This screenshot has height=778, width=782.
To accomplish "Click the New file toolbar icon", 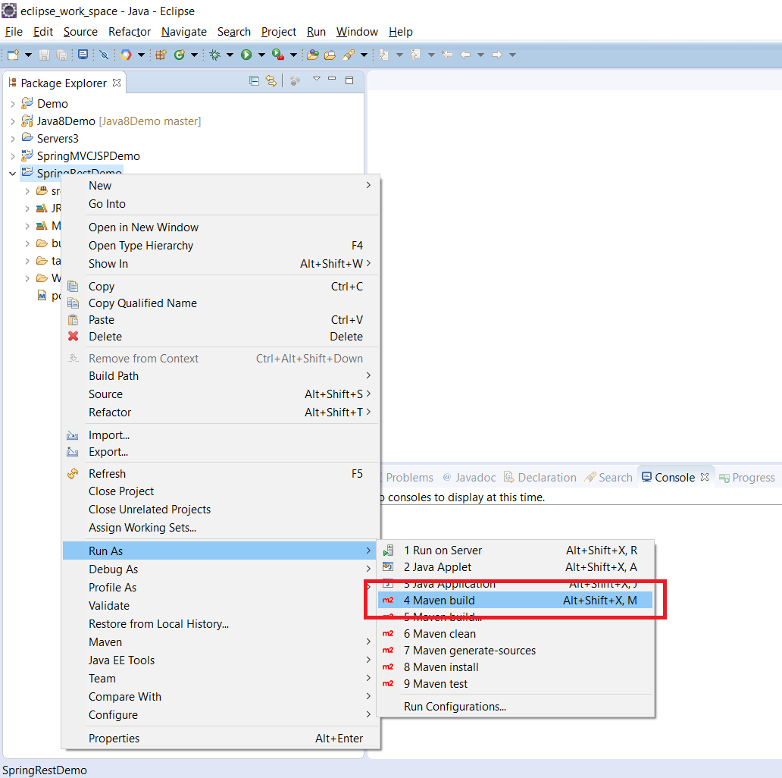I will point(13,55).
